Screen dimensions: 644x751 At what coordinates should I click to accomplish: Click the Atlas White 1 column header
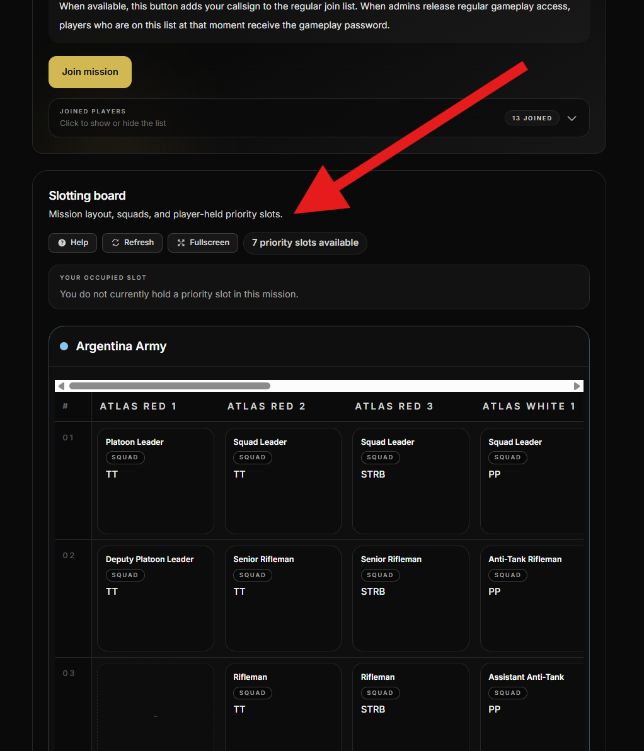click(x=529, y=406)
